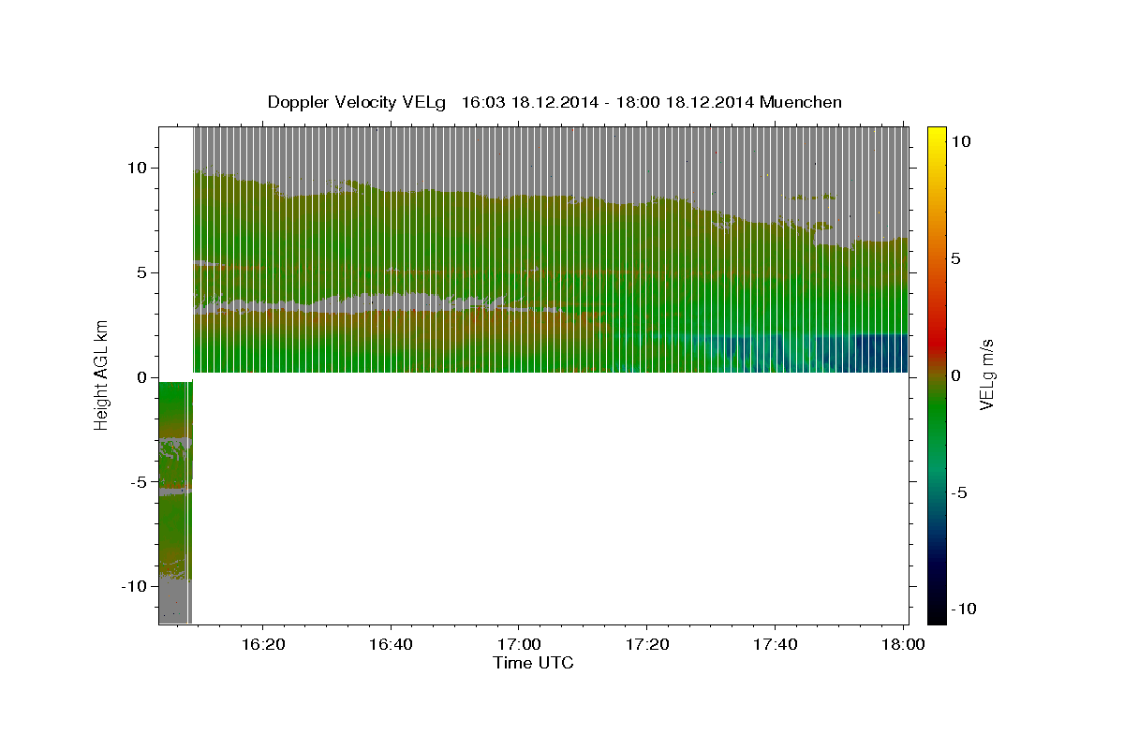The width and height of the screenshot is (1124, 749).
Task: Click the height axis label '10'
Action: (x=139, y=168)
